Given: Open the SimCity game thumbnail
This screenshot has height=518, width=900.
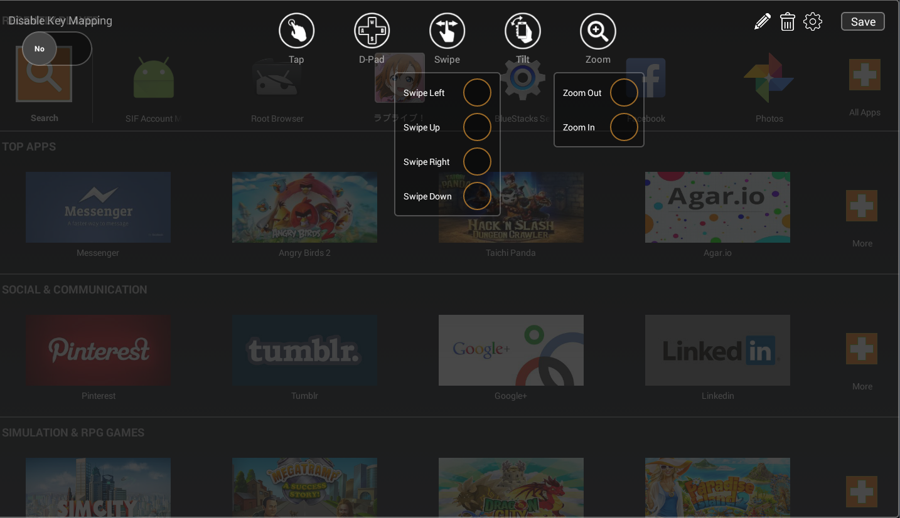Looking at the screenshot, I should [x=98, y=487].
